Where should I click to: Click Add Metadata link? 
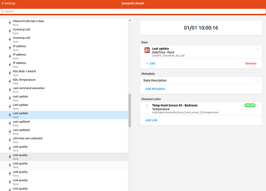(x=155, y=89)
